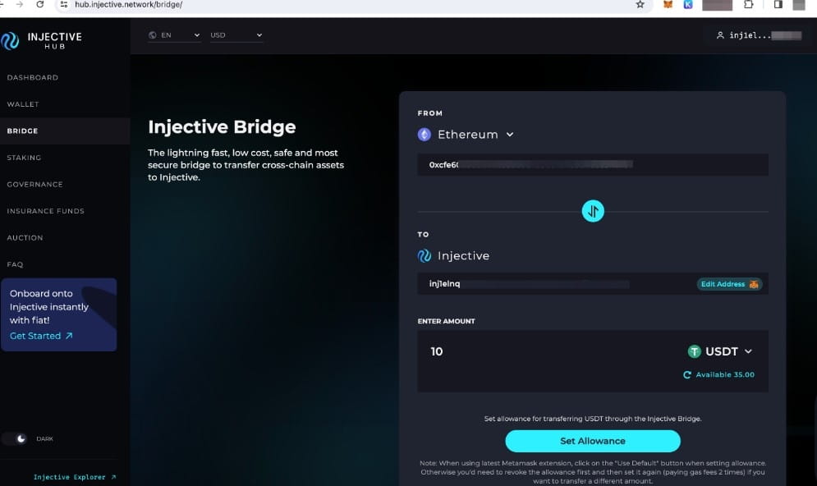817x486 pixels.
Task: Click the Onboard onto Injective fiat banner
Action: click(x=59, y=314)
